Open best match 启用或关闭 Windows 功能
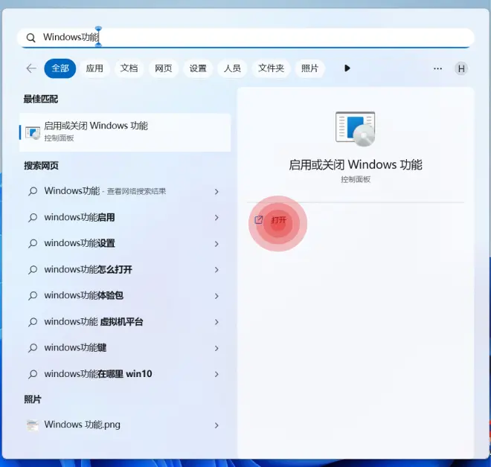 click(x=125, y=132)
